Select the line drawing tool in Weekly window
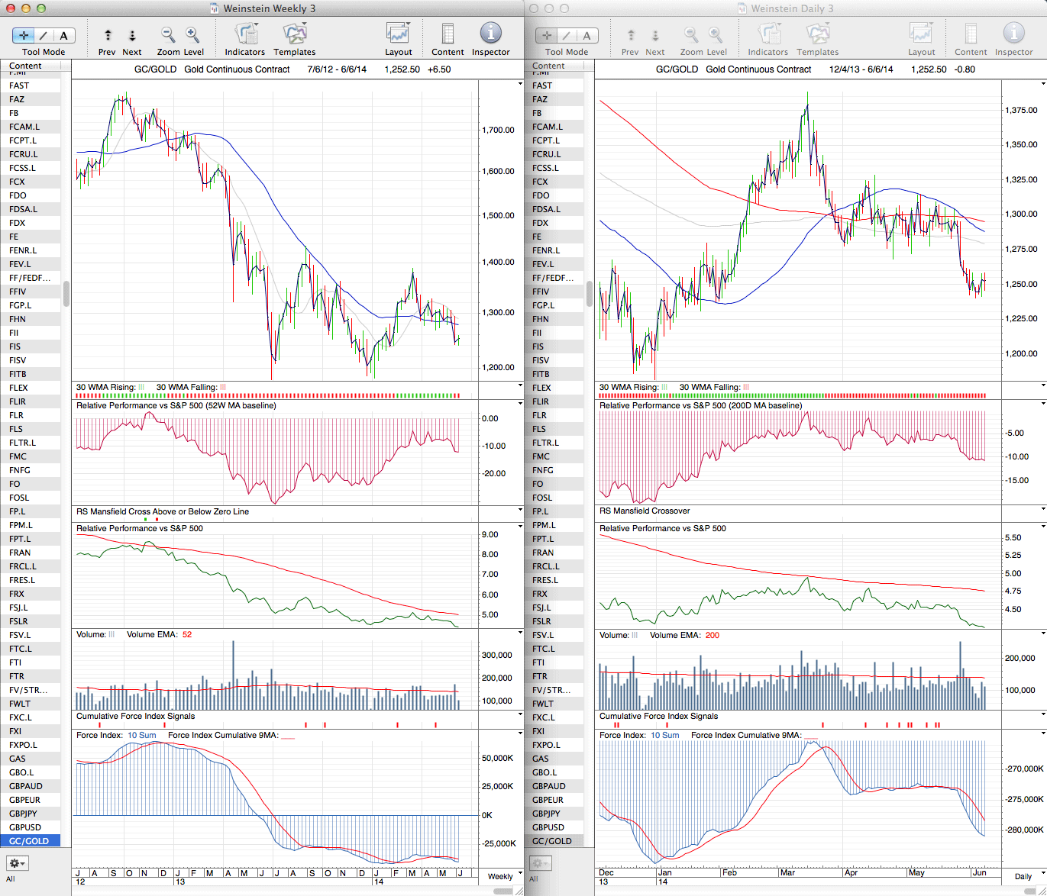Viewport: 1047px width, 896px height. coord(44,35)
